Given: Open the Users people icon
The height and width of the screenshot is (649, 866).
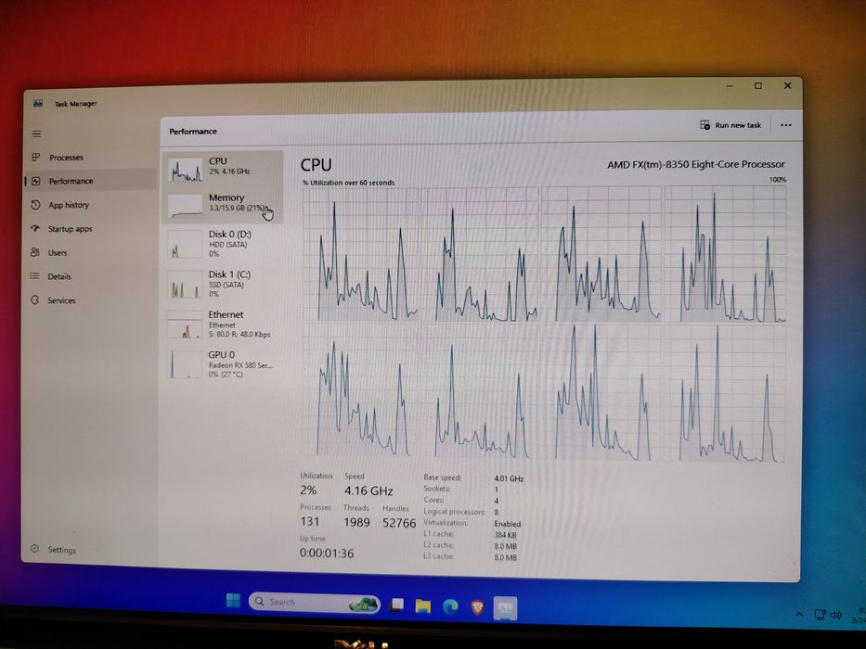Looking at the screenshot, I should [34, 252].
